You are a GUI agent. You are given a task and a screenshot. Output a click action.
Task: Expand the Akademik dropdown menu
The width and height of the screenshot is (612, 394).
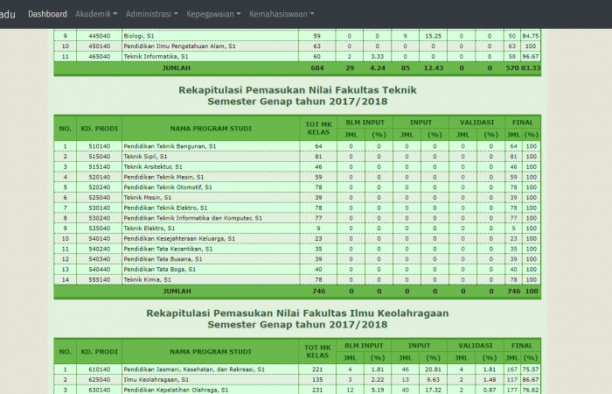96,14
